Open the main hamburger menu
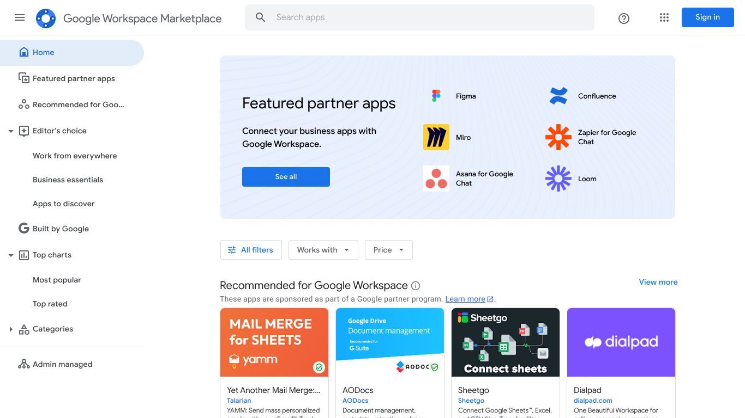 pyautogui.click(x=20, y=17)
